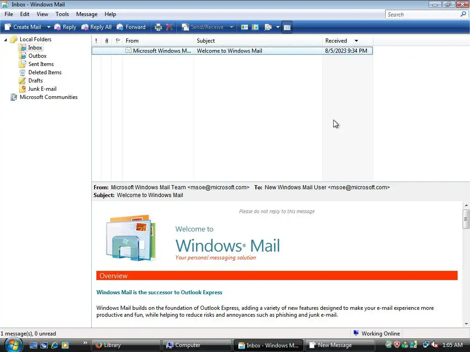Viewport: 470px width, 352px height.
Task: Expand the quick launch overflow chevron
Action: [x=85, y=343]
